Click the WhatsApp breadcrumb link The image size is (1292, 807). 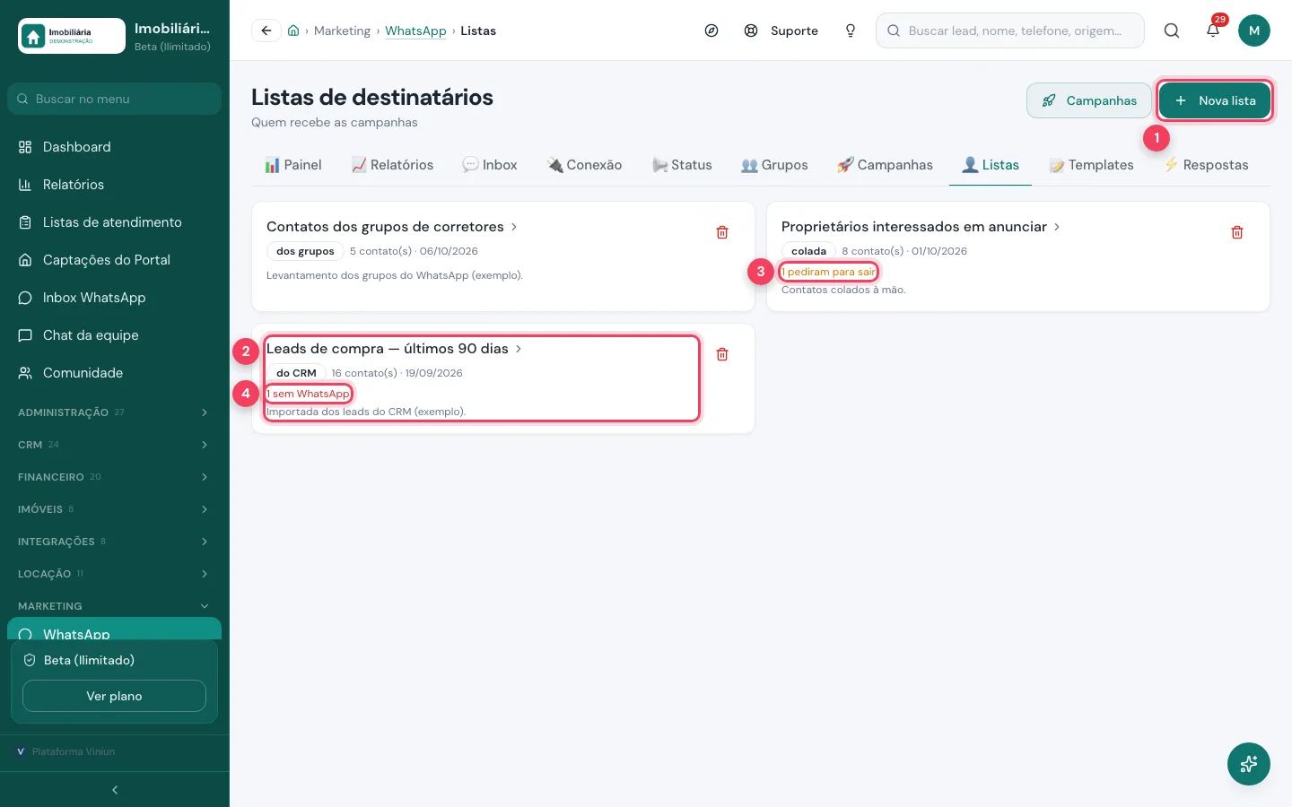[415, 30]
